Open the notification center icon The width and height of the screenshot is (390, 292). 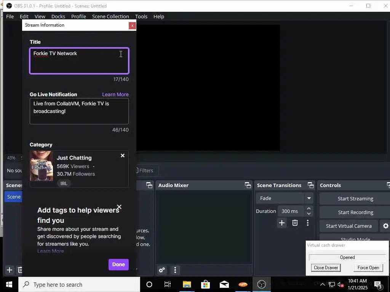tap(378, 285)
